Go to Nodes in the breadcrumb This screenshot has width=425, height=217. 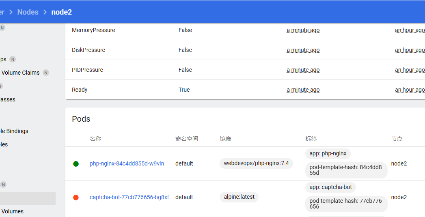click(28, 12)
